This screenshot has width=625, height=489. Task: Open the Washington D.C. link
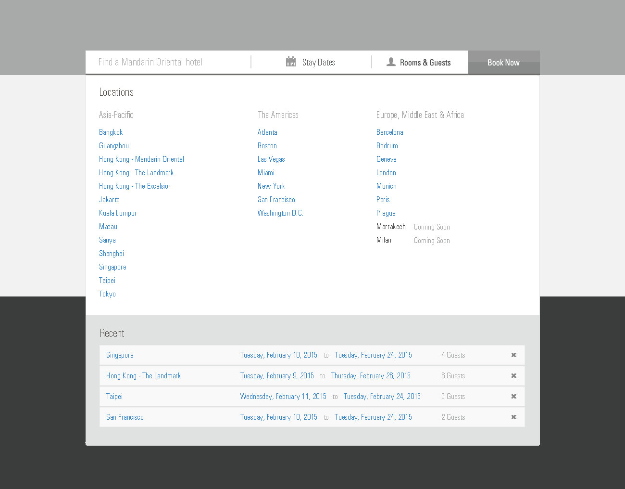pos(280,213)
